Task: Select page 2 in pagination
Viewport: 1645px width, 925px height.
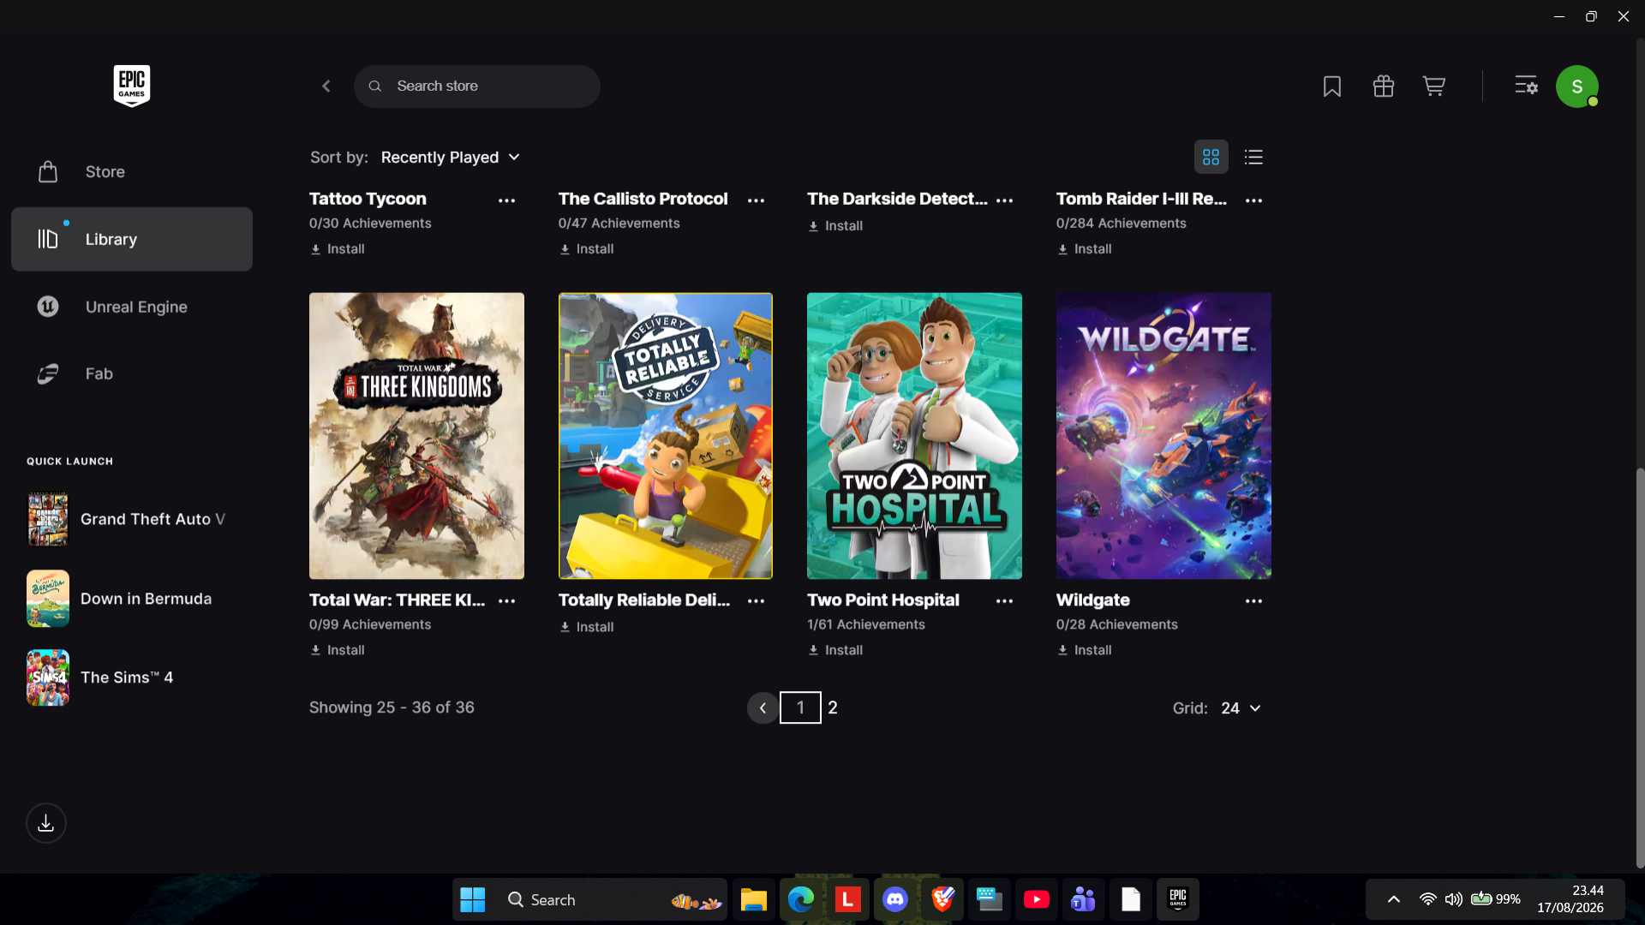Action: [833, 707]
